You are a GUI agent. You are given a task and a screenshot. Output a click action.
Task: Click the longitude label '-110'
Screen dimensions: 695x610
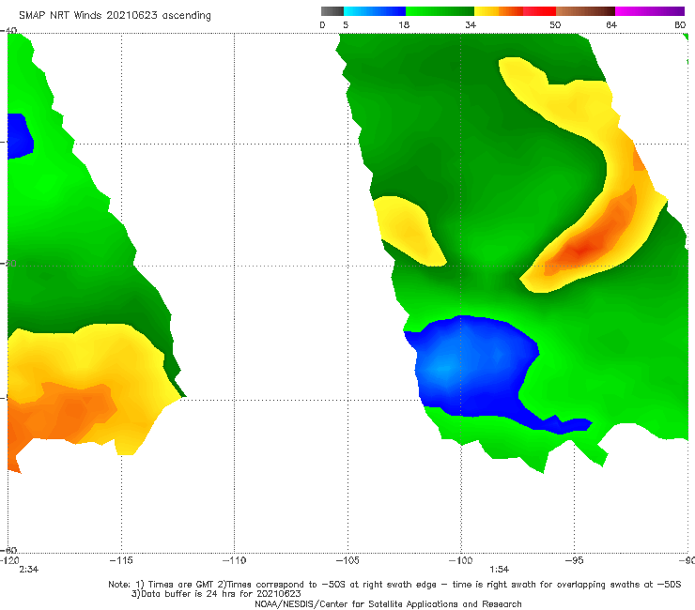point(234,560)
